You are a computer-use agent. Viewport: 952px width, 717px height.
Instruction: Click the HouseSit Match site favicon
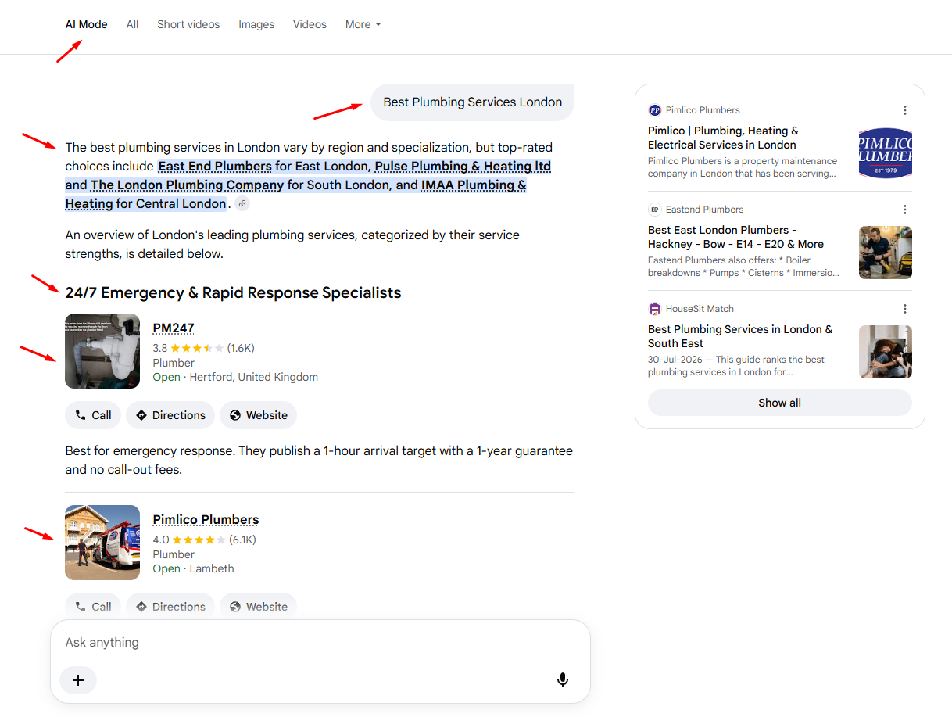point(655,309)
